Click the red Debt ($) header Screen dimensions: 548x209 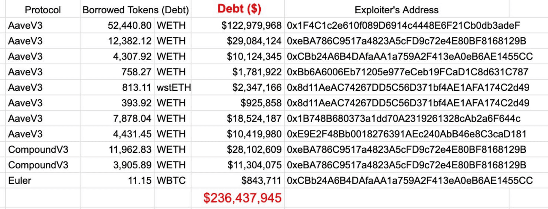pyautogui.click(x=240, y=9)
